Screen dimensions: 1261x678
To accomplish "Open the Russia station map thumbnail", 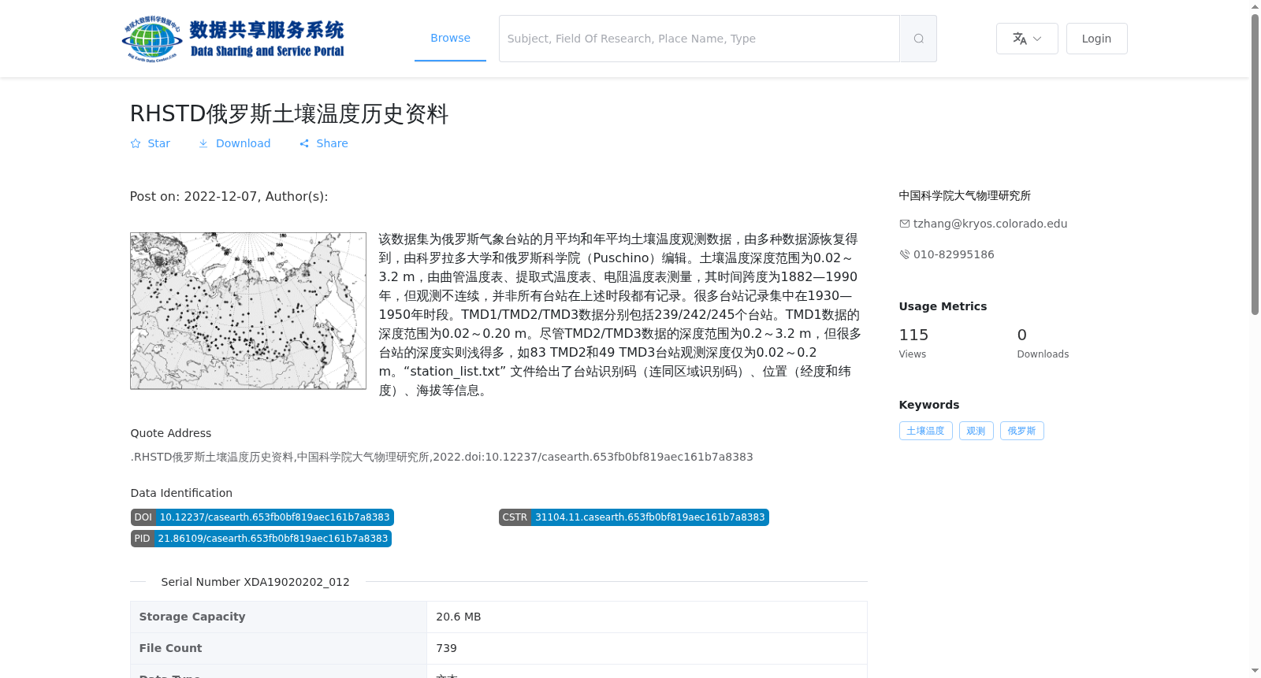I will (x=248, y=311).
